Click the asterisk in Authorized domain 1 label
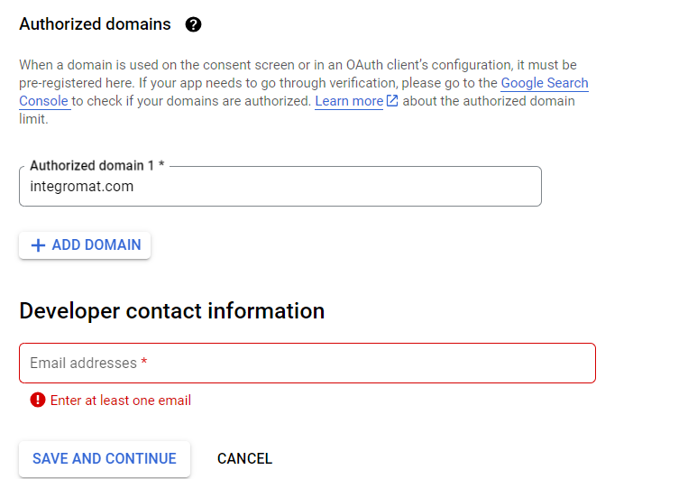The image size is (697, 479). click(161, 166)
